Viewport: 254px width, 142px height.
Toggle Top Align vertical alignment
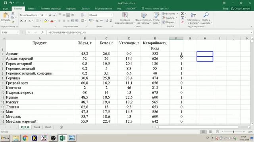[x=60, y=15]
